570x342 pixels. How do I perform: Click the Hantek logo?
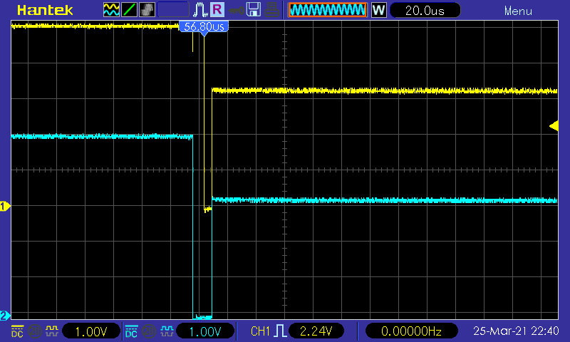(45, 10)
